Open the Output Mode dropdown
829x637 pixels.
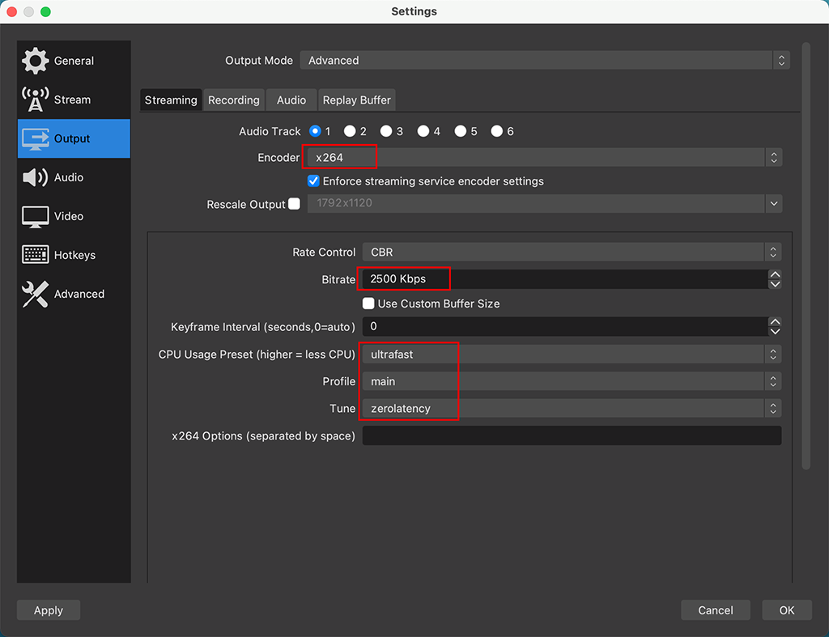coord(545,60)
